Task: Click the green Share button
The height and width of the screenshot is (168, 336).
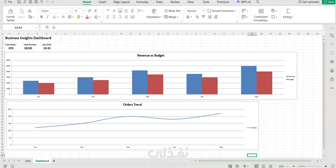Action: point(329,2)
